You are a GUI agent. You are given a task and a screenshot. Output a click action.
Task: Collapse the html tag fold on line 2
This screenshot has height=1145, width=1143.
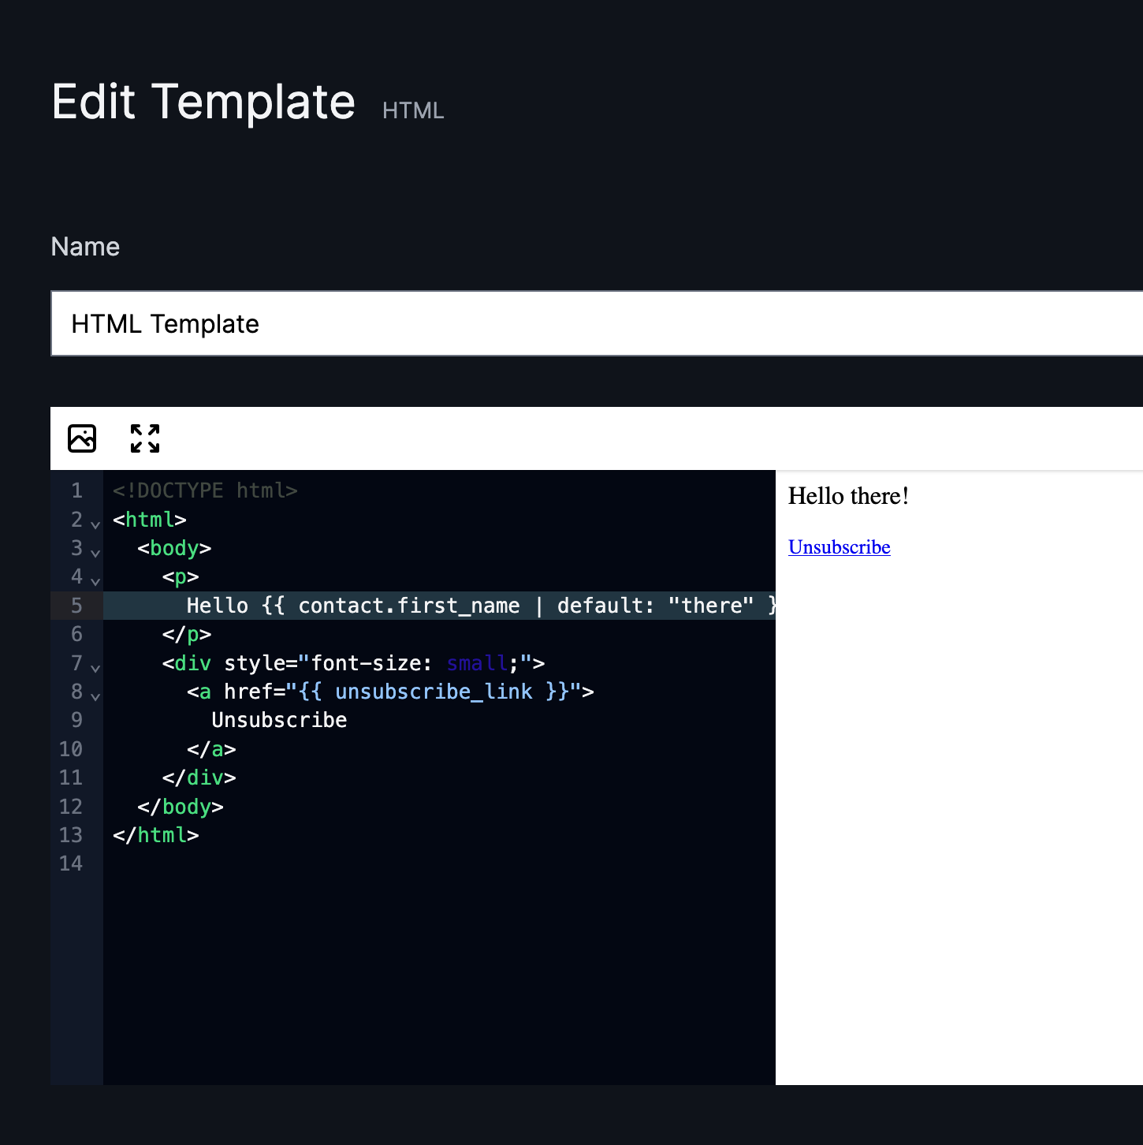(x=95, y=524)
